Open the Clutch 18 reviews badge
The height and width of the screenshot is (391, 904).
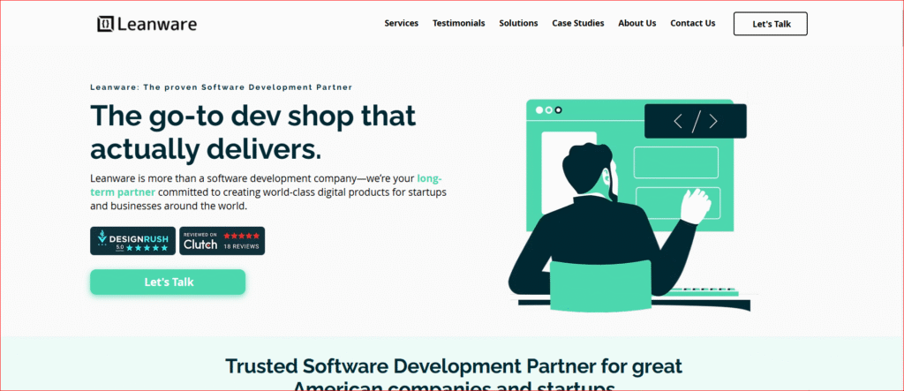click(x=222, y=240)
